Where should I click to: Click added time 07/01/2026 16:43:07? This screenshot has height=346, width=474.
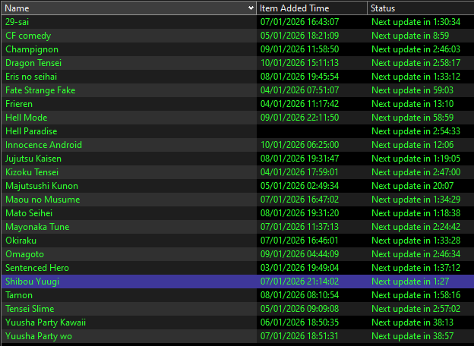(x=299, y=22)
